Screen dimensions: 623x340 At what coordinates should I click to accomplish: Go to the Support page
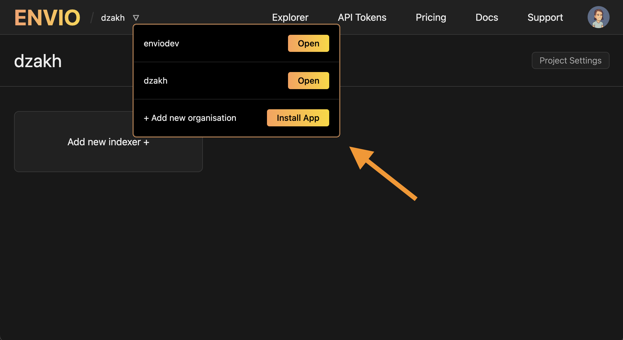545,17
